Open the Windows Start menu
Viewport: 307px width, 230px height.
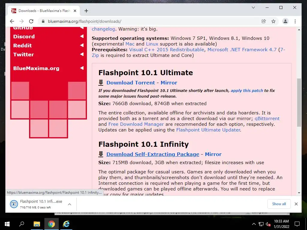[7, 224]
